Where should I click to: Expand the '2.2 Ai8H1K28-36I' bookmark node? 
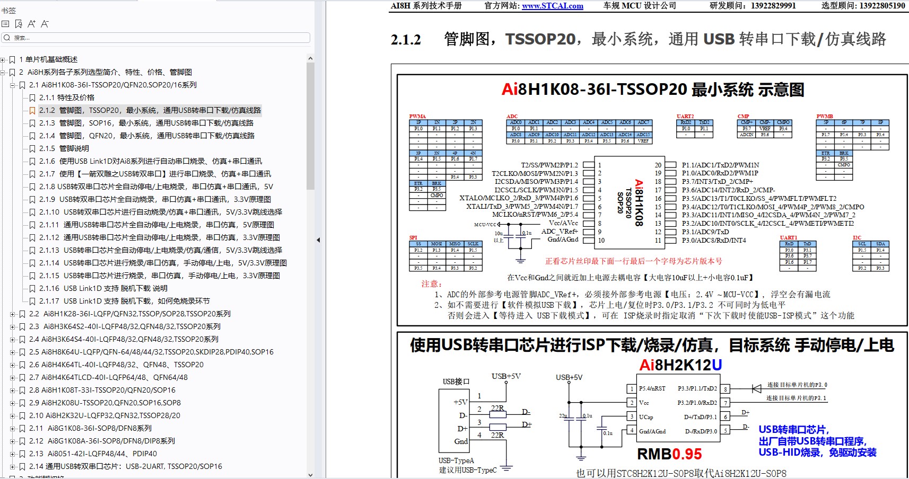(x=13, y=314)
